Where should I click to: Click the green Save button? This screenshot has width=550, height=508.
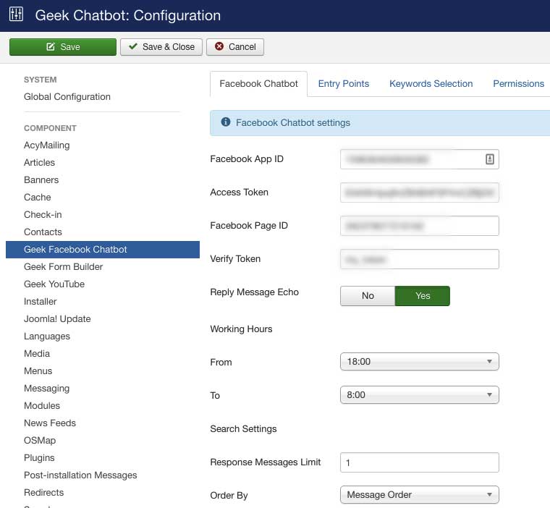[63, 47]
